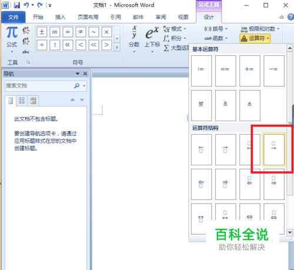
Task: Insert left arrow above placeholder structure
Action: (201, 149)
